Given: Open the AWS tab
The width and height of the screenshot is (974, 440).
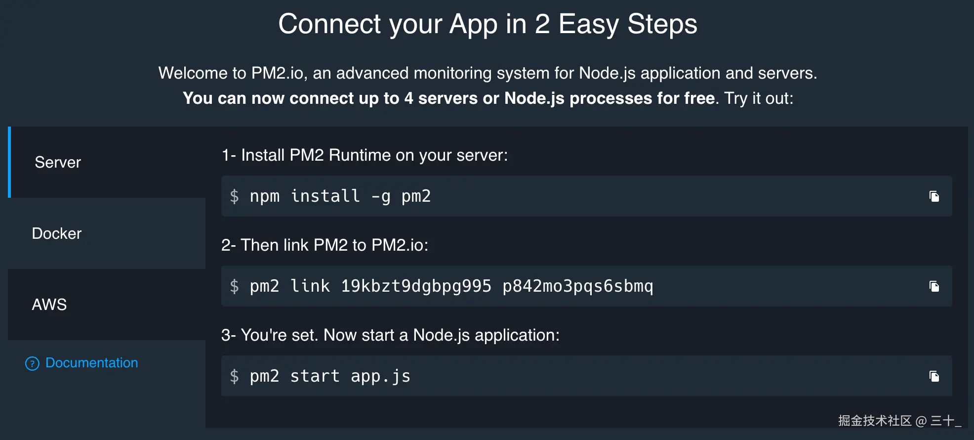Looking at the screenshot, I should [107, 305].
